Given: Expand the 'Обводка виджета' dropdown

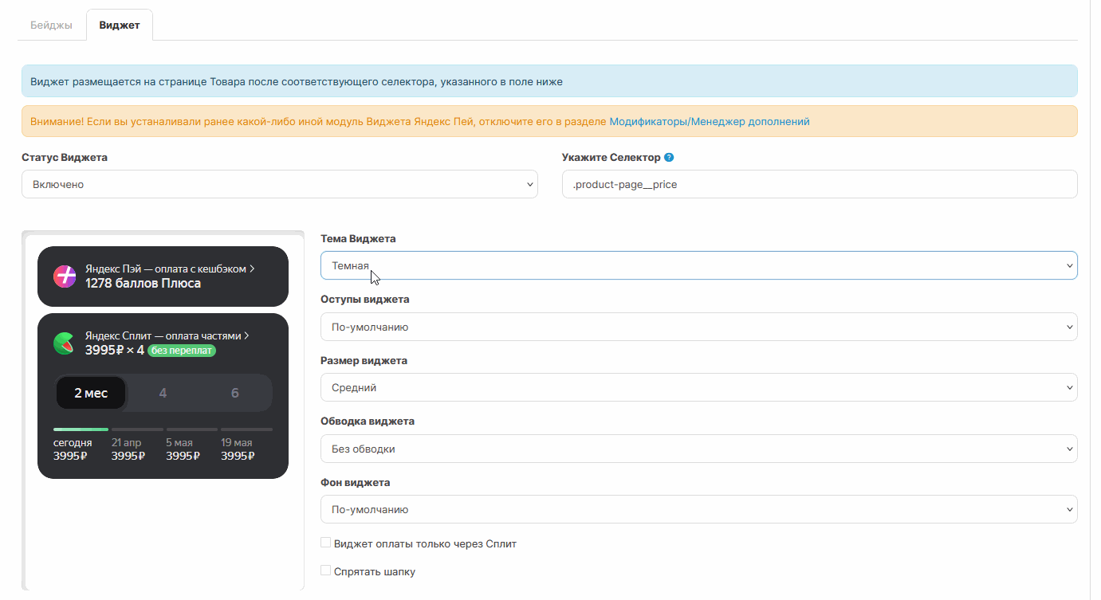Looking at the screenshot, I should [698, 449].
